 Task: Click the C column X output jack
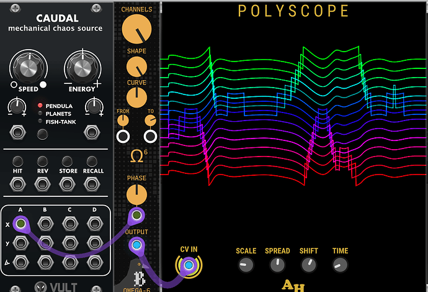point(70,224)
